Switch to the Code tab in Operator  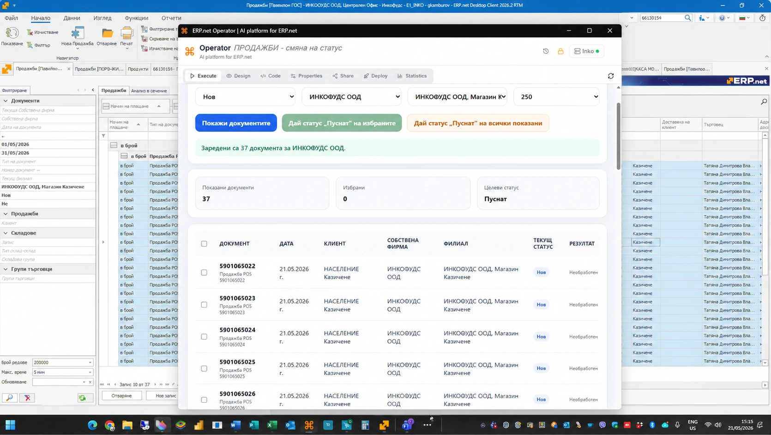(x=271, y=76)
